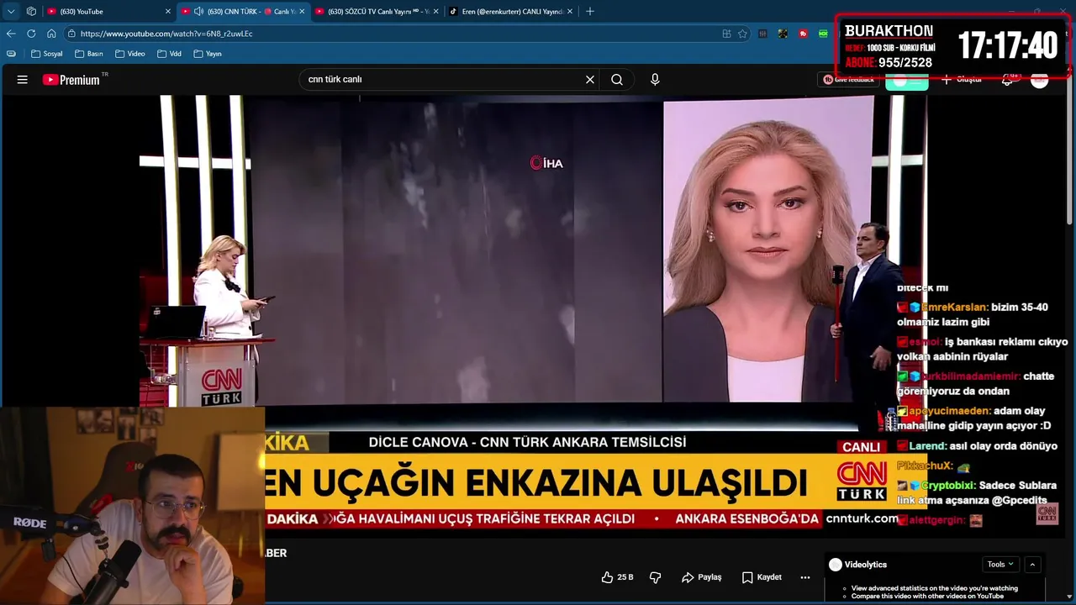1076x605 pixels.
Task: Clear the search box with the X
Action: 590,80
